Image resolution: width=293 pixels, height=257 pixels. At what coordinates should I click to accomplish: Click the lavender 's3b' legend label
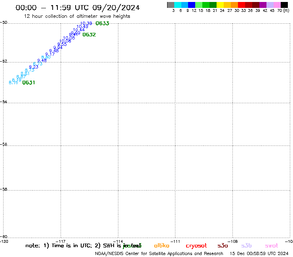coord(246,246)
